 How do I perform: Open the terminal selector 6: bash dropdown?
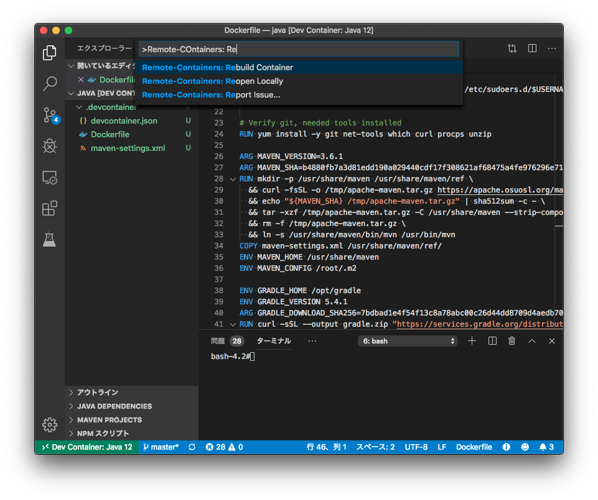point(408,341)
